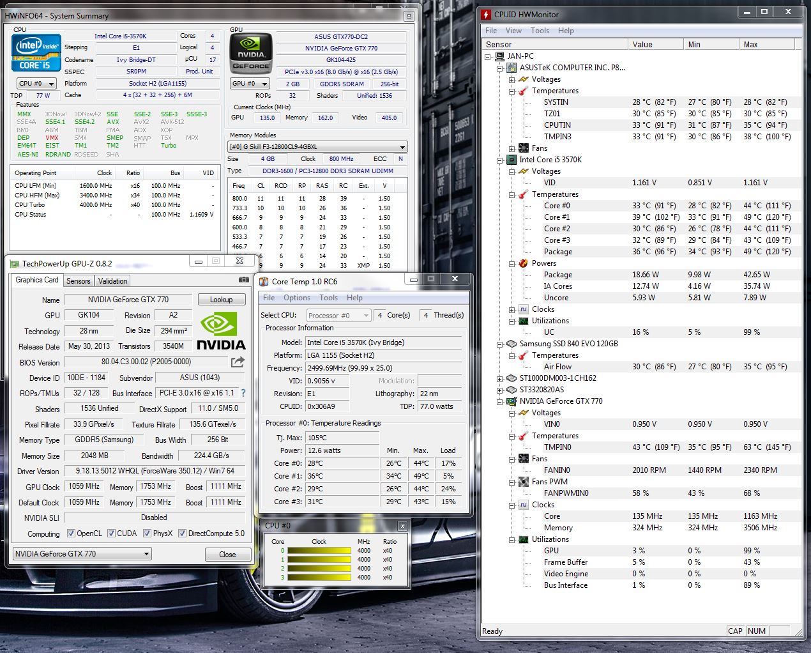811x653 pixels.
Task: Click the Utilizations icon under GTX 770
Action: [524, 539]
